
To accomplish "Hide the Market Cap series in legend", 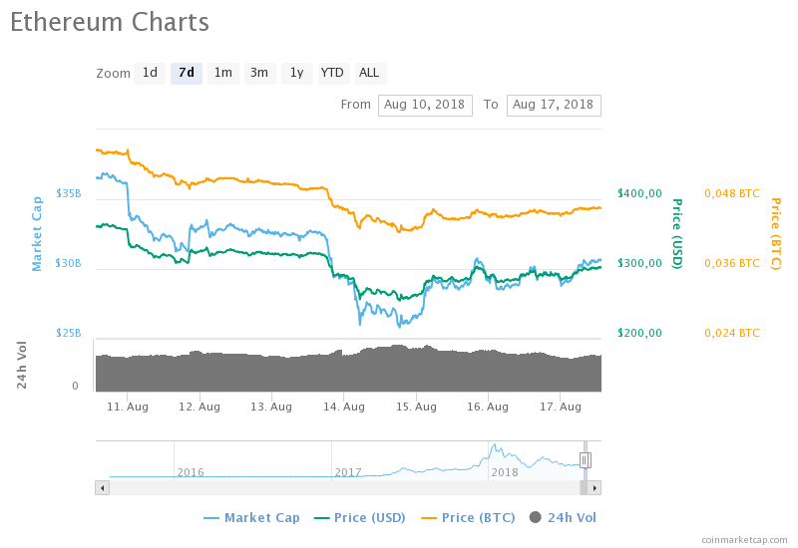I will pos(251,517).
